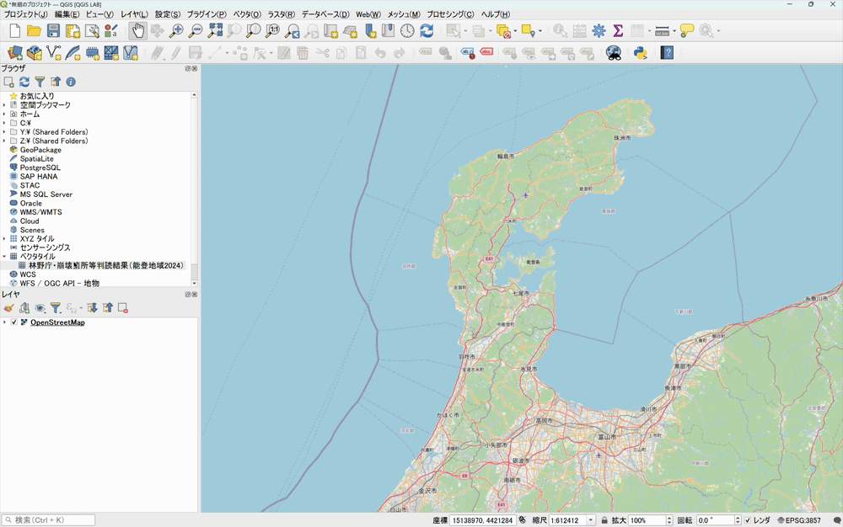Screen dimensions: 843x527
Task: Click the Zoom Full extent icon
Action: point(215,31)
